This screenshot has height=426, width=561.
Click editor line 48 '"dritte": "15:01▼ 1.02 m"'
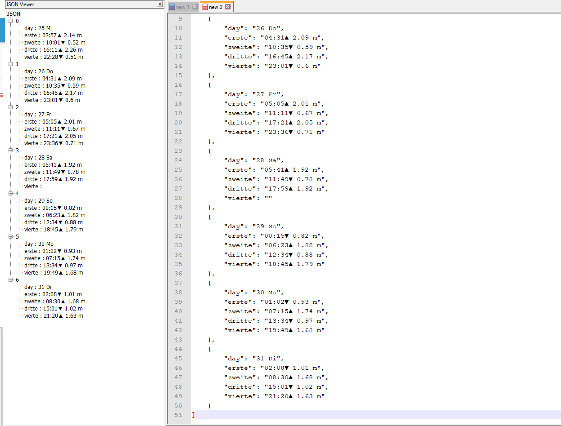click(276, 387)
